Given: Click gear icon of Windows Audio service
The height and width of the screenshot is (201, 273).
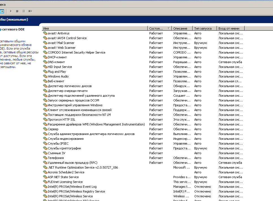Looking at the screenshot, I should 45,76.
